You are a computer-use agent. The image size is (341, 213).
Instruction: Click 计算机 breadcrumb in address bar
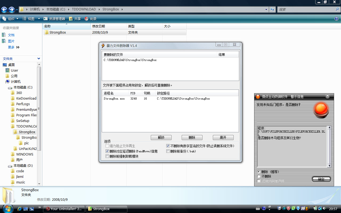[35, 9]
